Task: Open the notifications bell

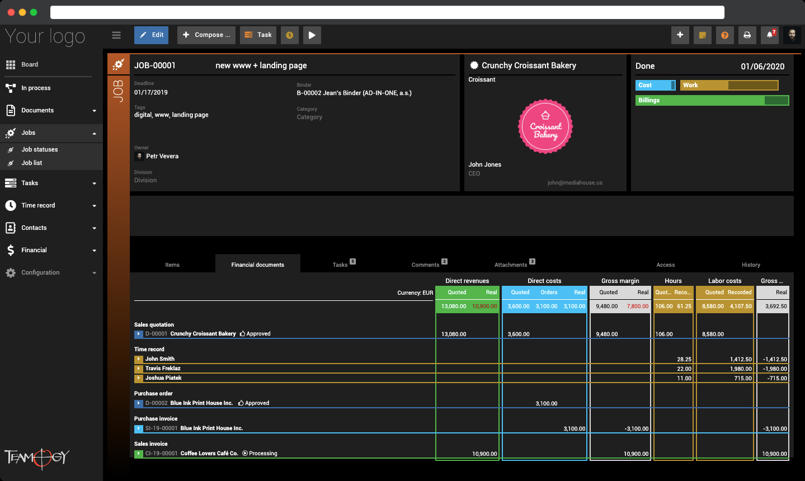Action: pyautogui.click(x=770, y=35)
